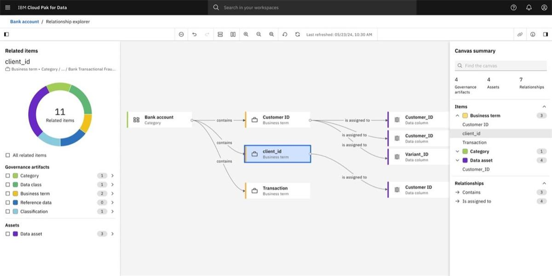
Task: Collapse the Data asset group in Canvas summary
Action: point(457,161)
